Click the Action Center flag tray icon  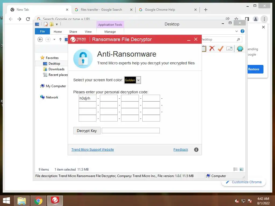point(250,201)
